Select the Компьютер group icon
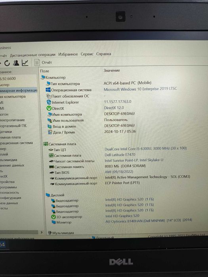 (x=43, y=77)
